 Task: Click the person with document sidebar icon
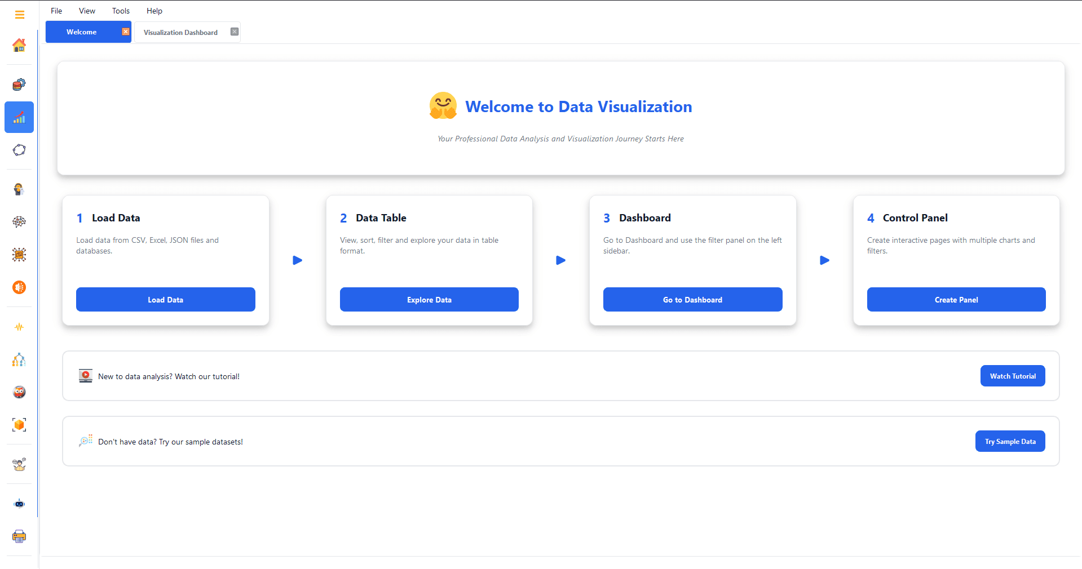[19, 189]
